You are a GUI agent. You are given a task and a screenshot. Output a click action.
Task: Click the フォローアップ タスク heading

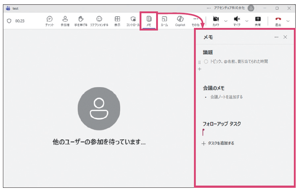tap(222, 124)
